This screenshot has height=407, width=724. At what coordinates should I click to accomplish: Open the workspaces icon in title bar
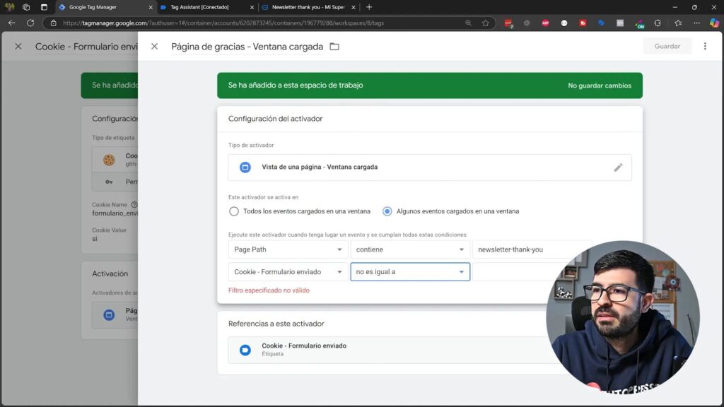click(26, 7)
